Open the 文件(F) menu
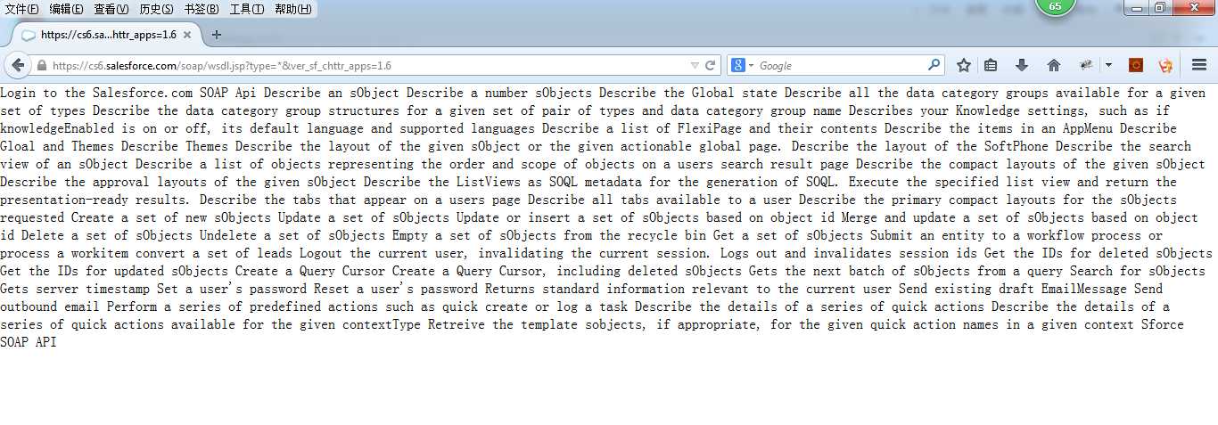 click(x=21, y=9)
